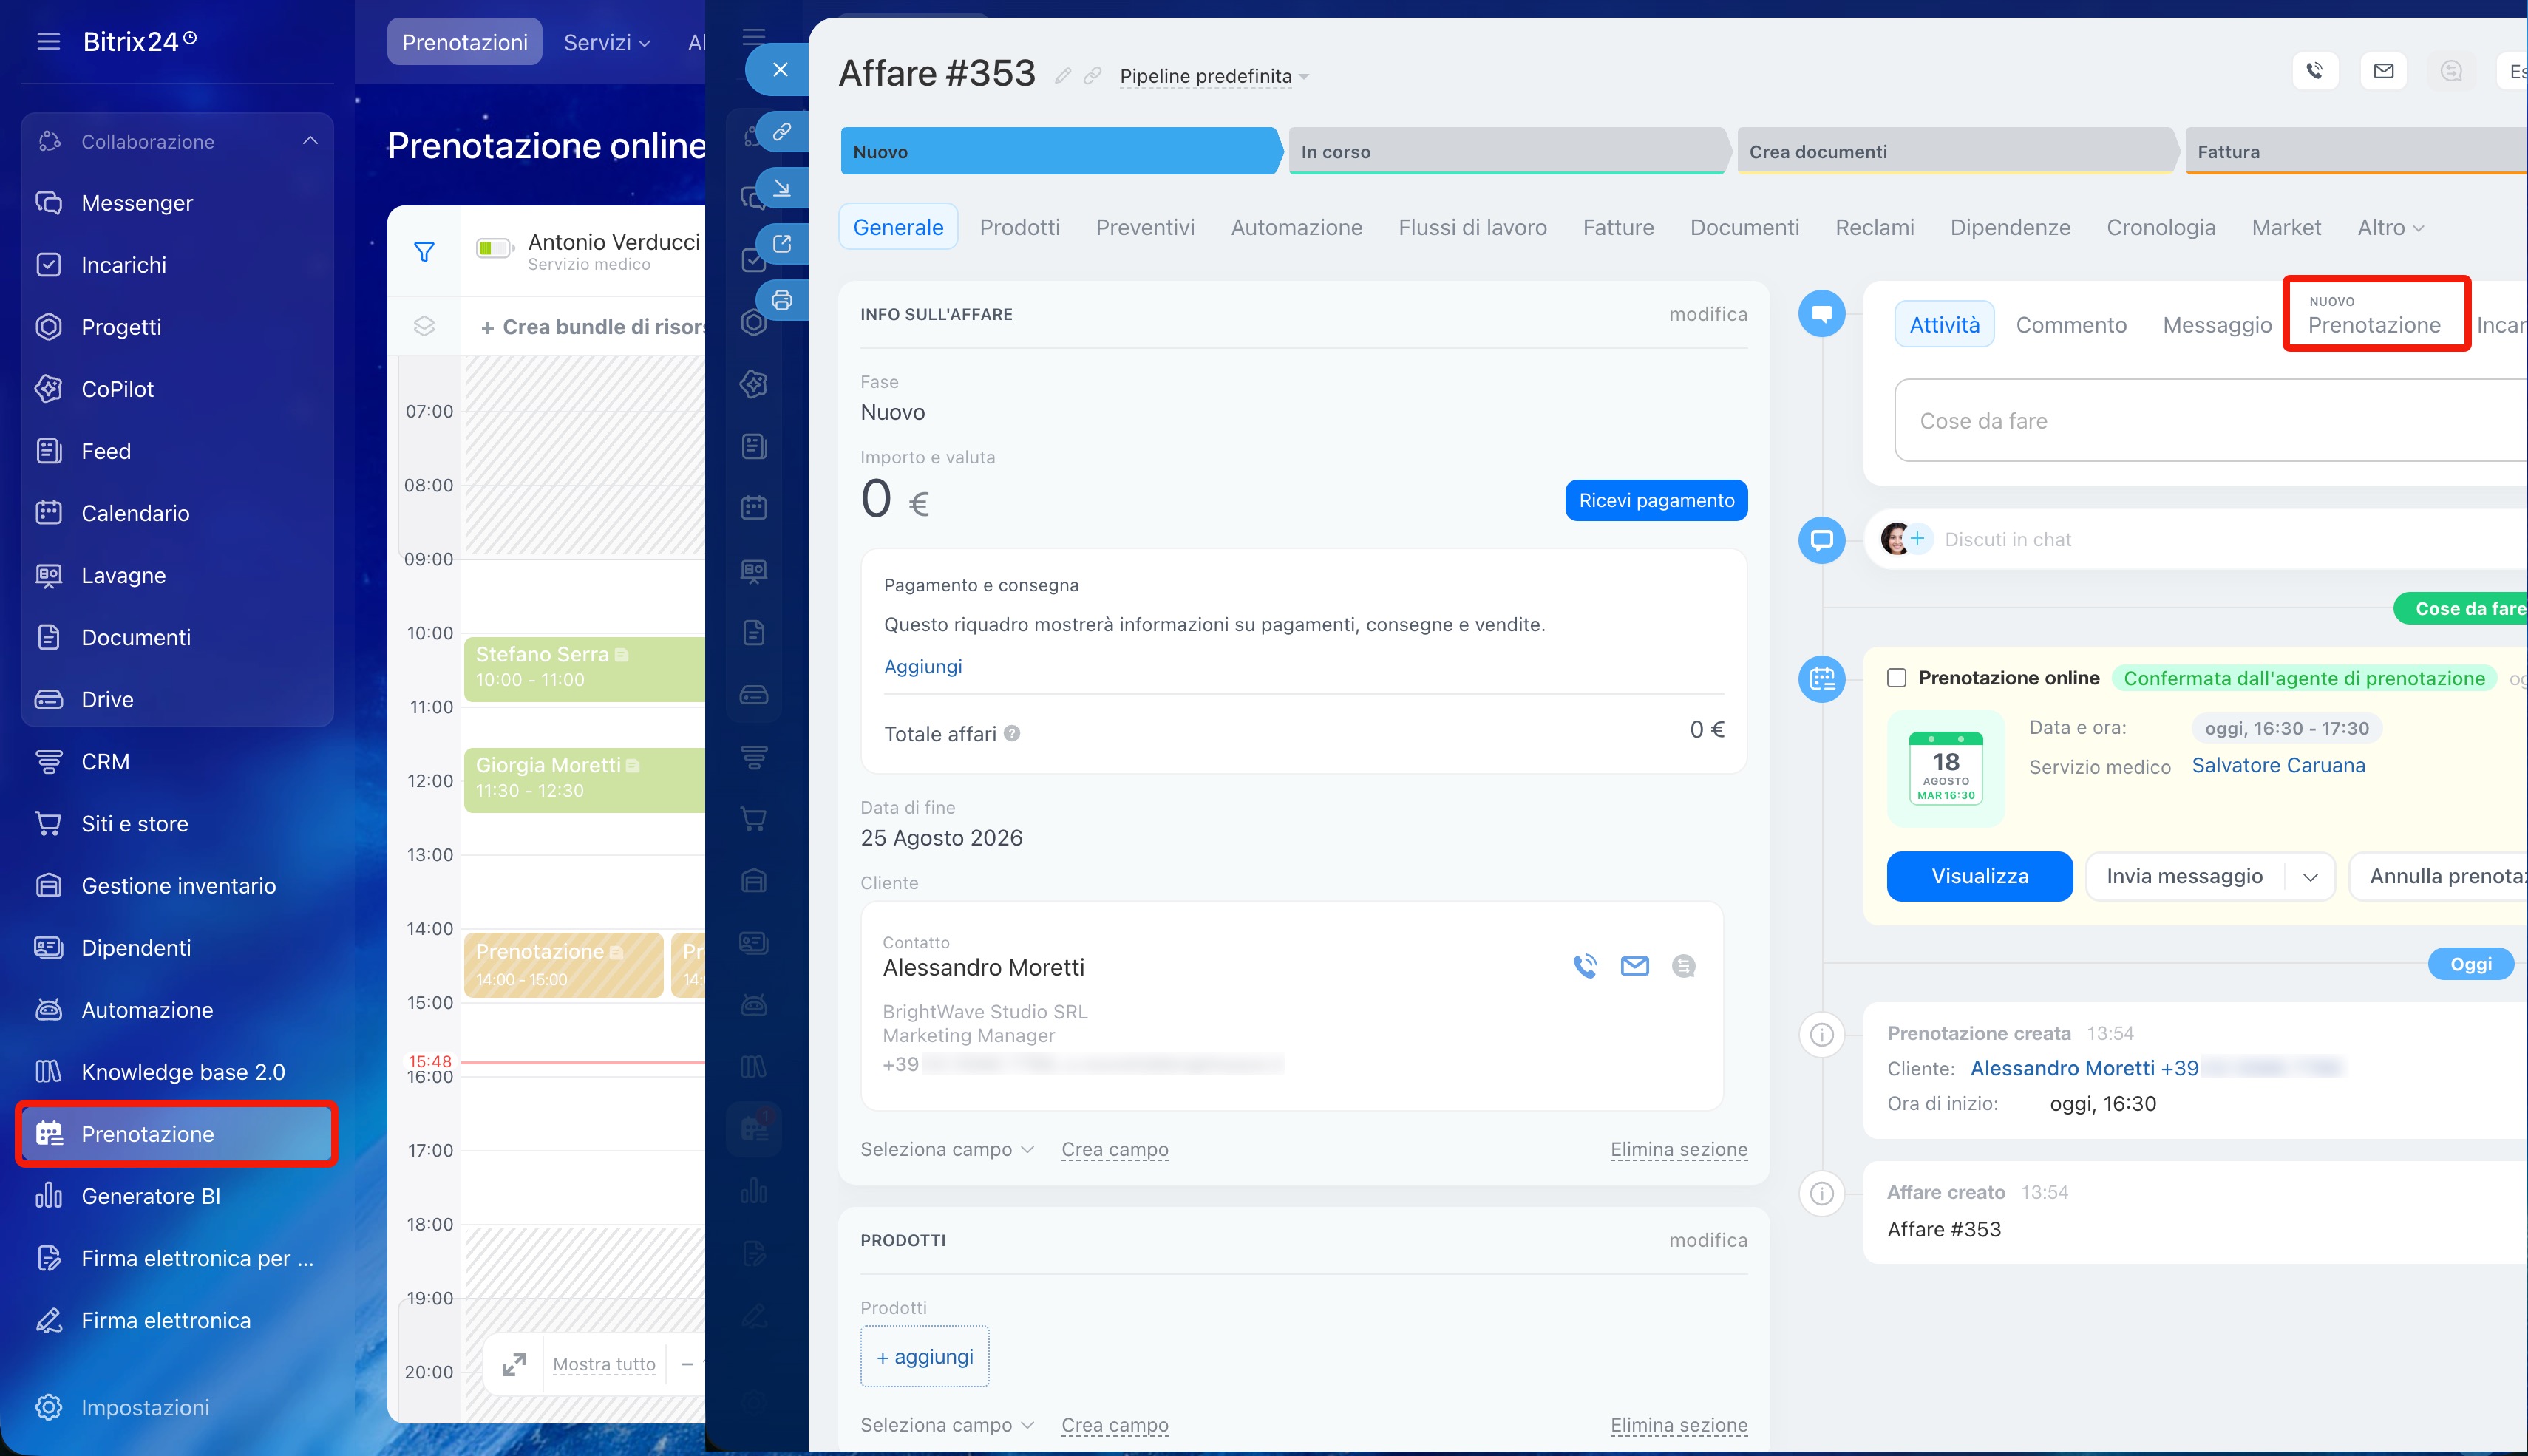This screenshot has width=2528, height=1456.
Task: Open Salvatore Caruana service link
Action: (2278, 765)
